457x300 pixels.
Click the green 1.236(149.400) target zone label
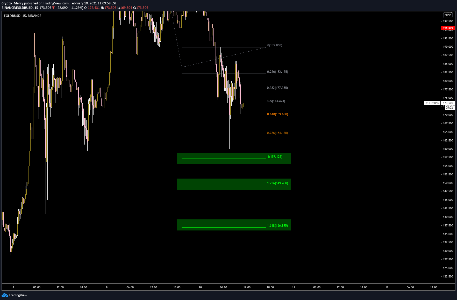(x=277, y=183)
